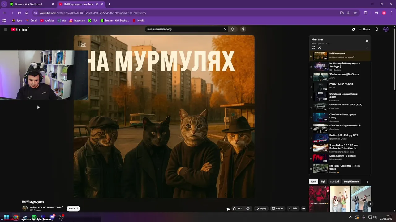Screen dimensions: 396x222
Task: Play Misha Xramovi - В экстазе
Action: [340, 158]
